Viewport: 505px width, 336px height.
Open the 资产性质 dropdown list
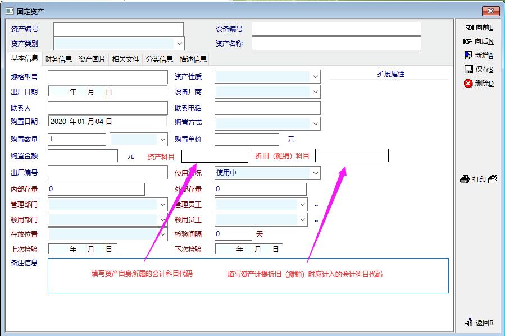[316, 76]
